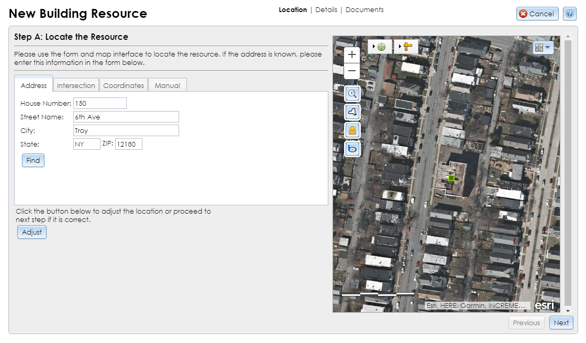This screenshot has height=343, width=586.
Task: Open the yellow measurement tool
Action: coord(407,47)
